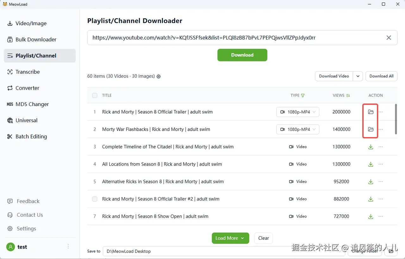Click the Download Video button
The height and width of the screenshot is (259, 405).
click(x=334, y=76)
